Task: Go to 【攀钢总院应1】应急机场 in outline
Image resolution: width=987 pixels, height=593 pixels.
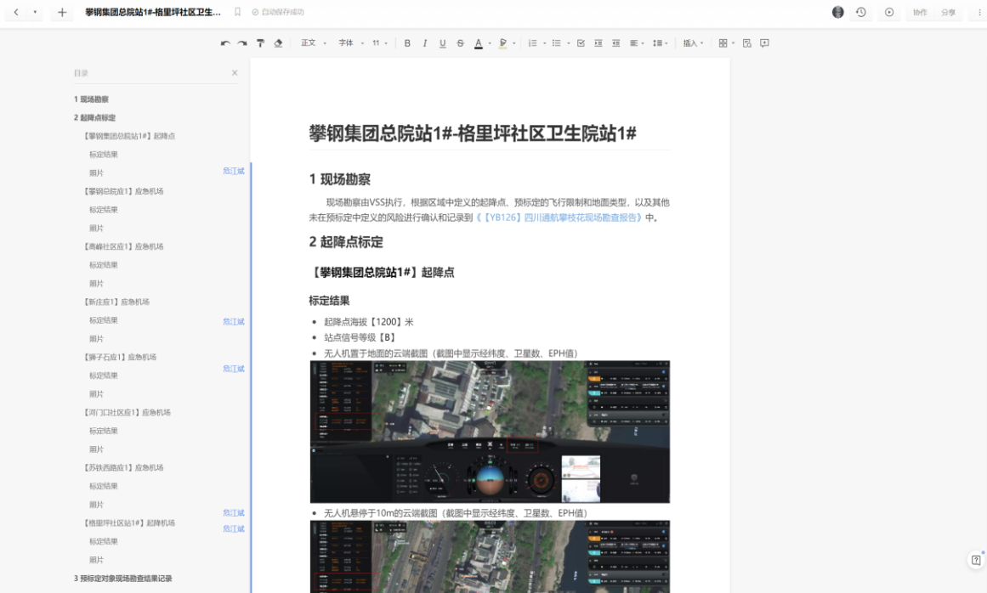Action: pos(123,191)
